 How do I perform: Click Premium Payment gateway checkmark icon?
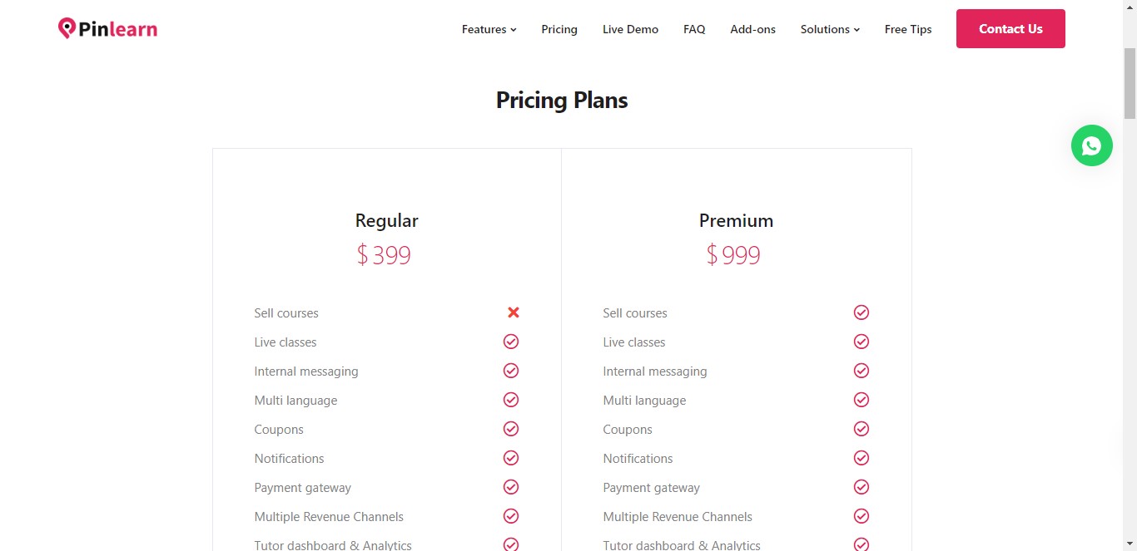[861, 487]
